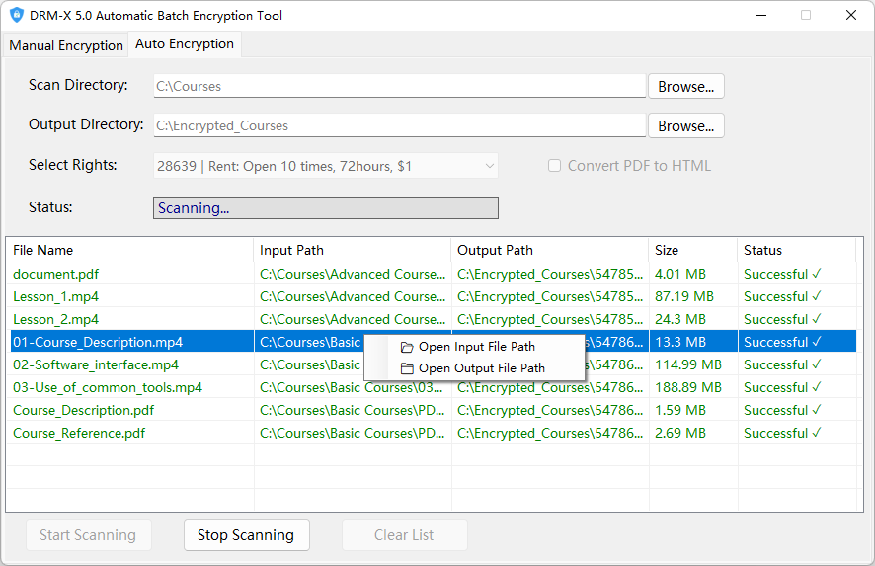
Task: Click input path of 03-Use_of_common_tools.mp4 row
Action: [353, 388]
